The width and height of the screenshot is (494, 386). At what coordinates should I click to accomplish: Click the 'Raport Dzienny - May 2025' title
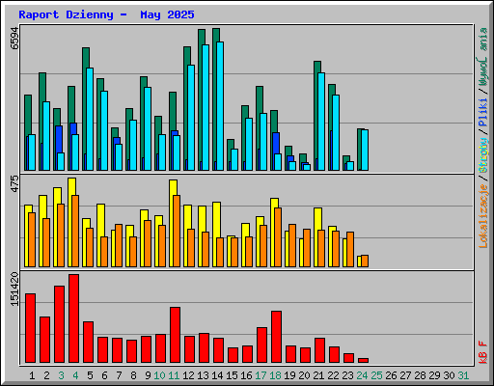[106, 14]
